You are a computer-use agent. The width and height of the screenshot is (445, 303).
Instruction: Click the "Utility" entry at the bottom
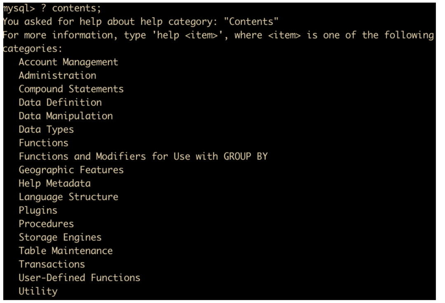point(38,291)
